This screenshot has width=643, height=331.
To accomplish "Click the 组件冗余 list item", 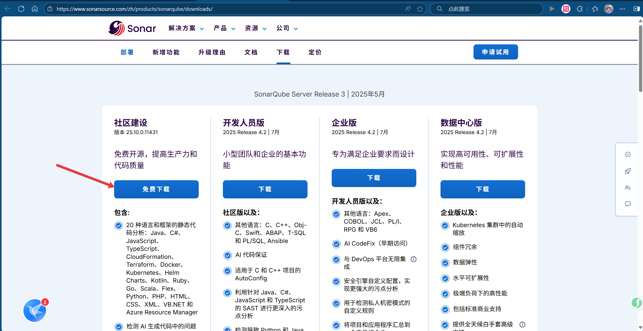I will coord(465,247).
